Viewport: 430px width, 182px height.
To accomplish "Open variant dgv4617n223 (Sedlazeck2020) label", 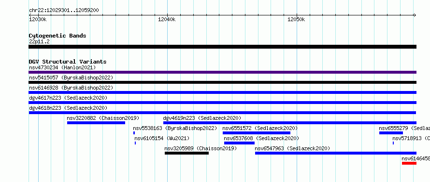I will coord(68,98).
